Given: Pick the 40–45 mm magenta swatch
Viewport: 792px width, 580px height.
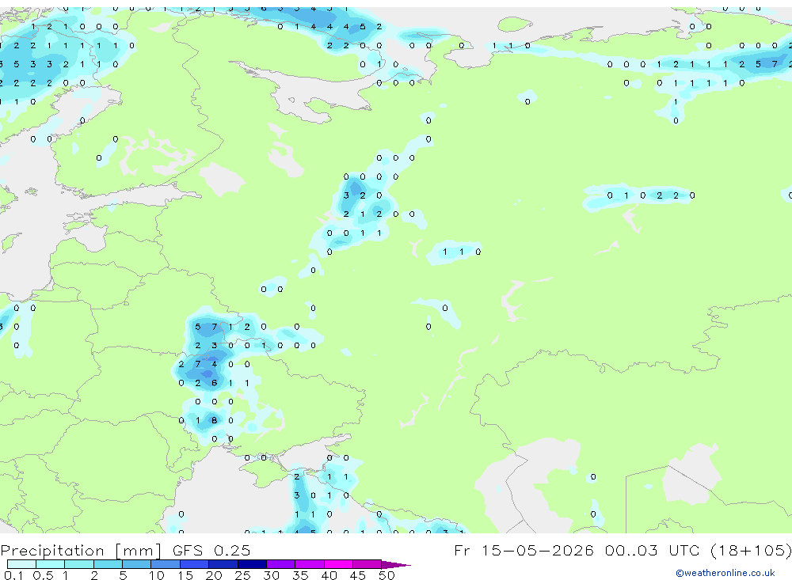Looking at the screenshot, I should coord(338,564).
